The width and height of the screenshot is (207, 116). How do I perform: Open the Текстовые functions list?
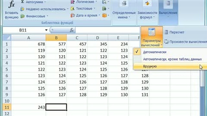83,9
